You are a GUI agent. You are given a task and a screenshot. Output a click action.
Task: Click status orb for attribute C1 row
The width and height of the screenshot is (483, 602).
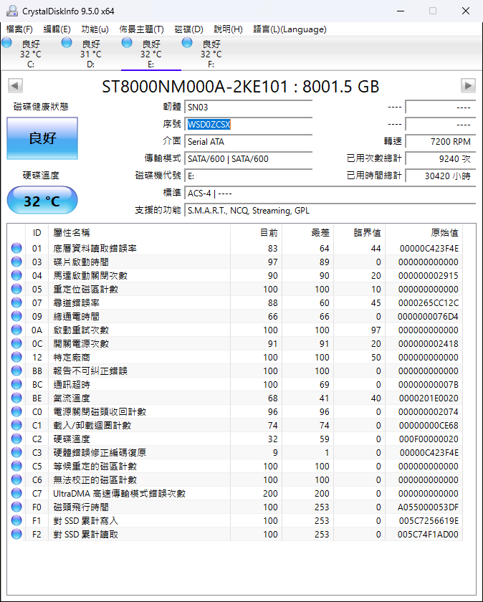pyautogui.click(x=16, y=426)
